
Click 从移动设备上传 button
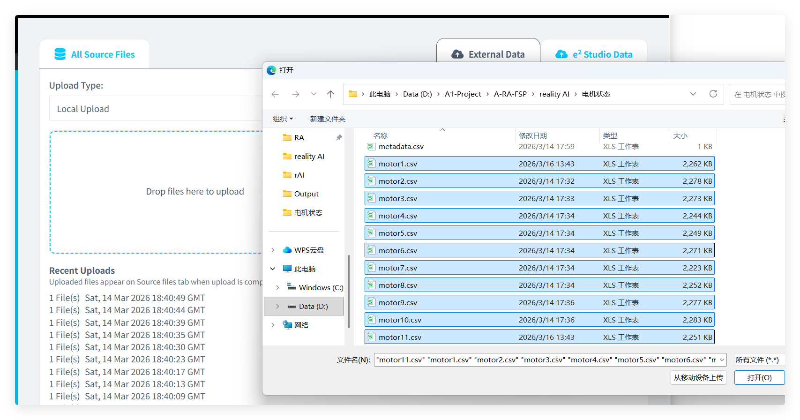pos(698,378)
